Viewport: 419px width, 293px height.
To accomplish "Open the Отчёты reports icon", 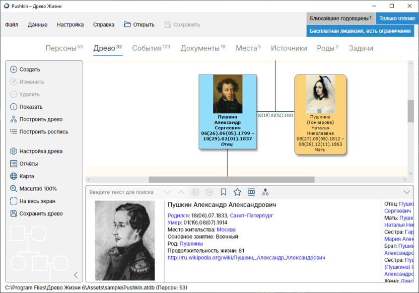I will tap(14, 164).
